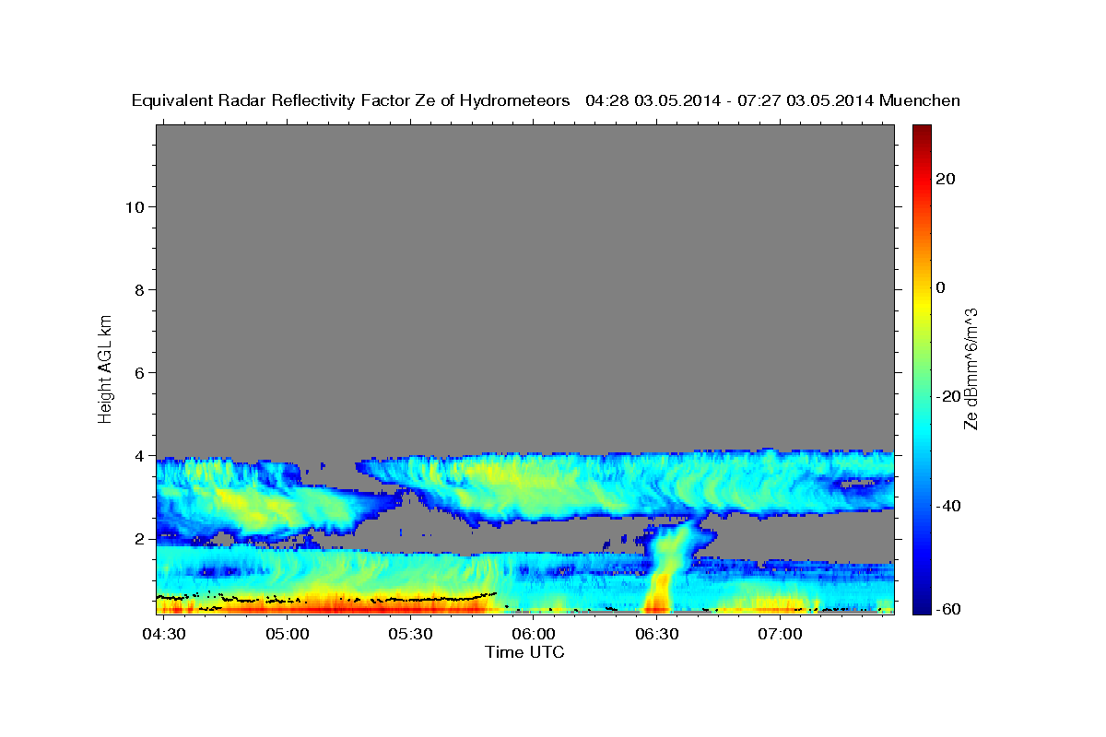
Task: Click the dark red top of the colorbar
Action: (921, 135)
